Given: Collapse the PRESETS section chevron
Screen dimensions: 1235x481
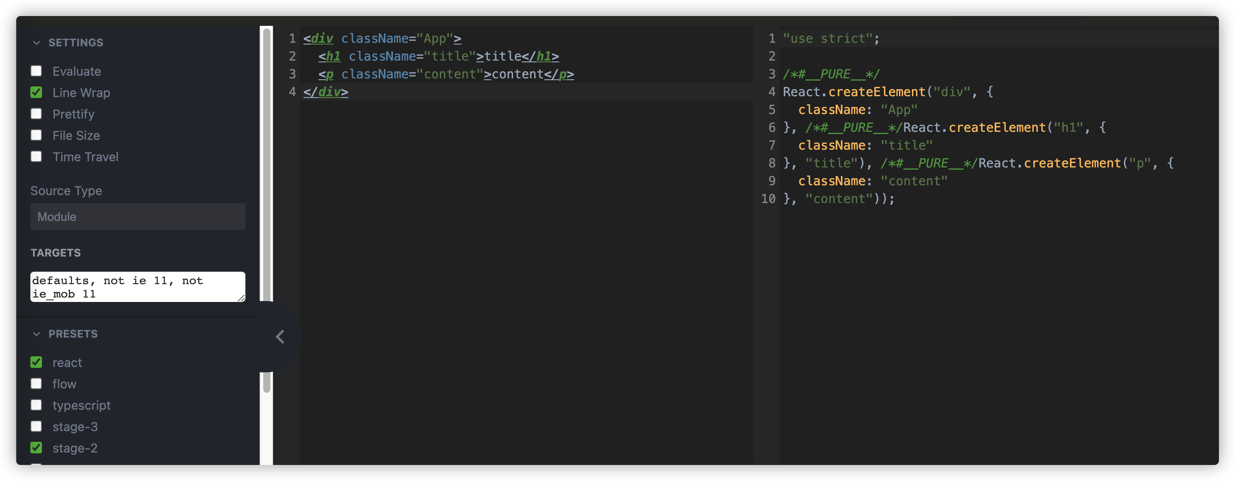Looking at the screenshot, I should point(37,334).
